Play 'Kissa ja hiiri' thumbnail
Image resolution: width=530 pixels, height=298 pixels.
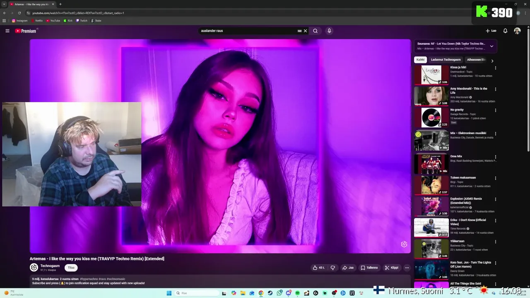431,75
